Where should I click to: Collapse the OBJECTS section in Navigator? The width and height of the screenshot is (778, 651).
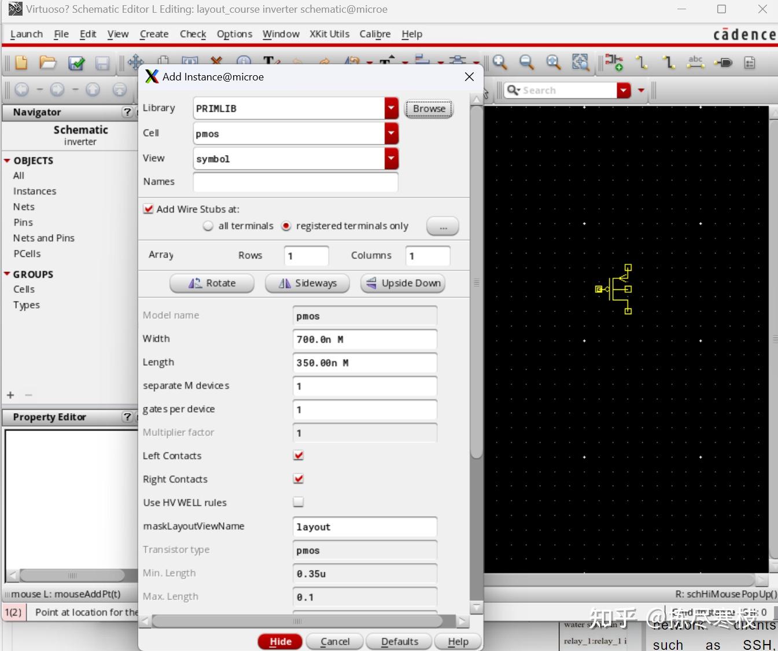(7, 161)
